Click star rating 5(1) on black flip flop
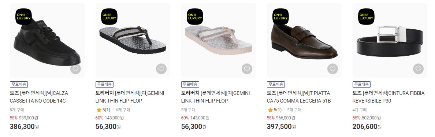The image size is (435, 137). (x=103, y=110)
